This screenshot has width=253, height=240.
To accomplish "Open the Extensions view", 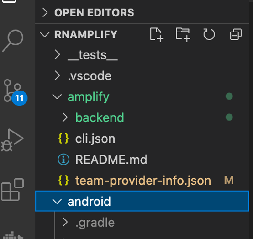I will (x=12, y=189).
